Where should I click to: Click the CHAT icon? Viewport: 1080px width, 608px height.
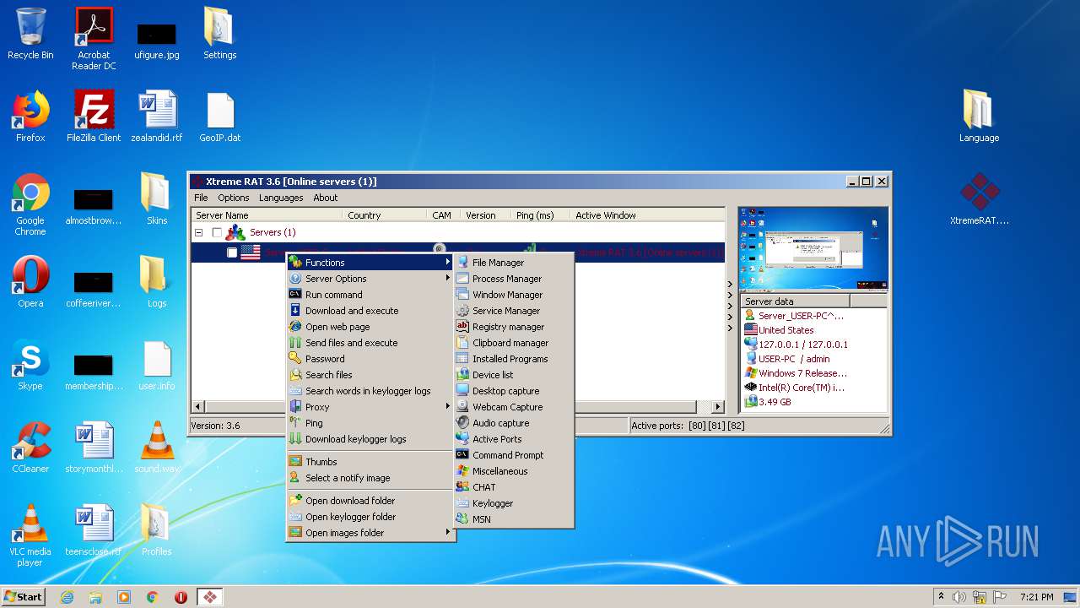pyautogui.click(x=462, y=487)
